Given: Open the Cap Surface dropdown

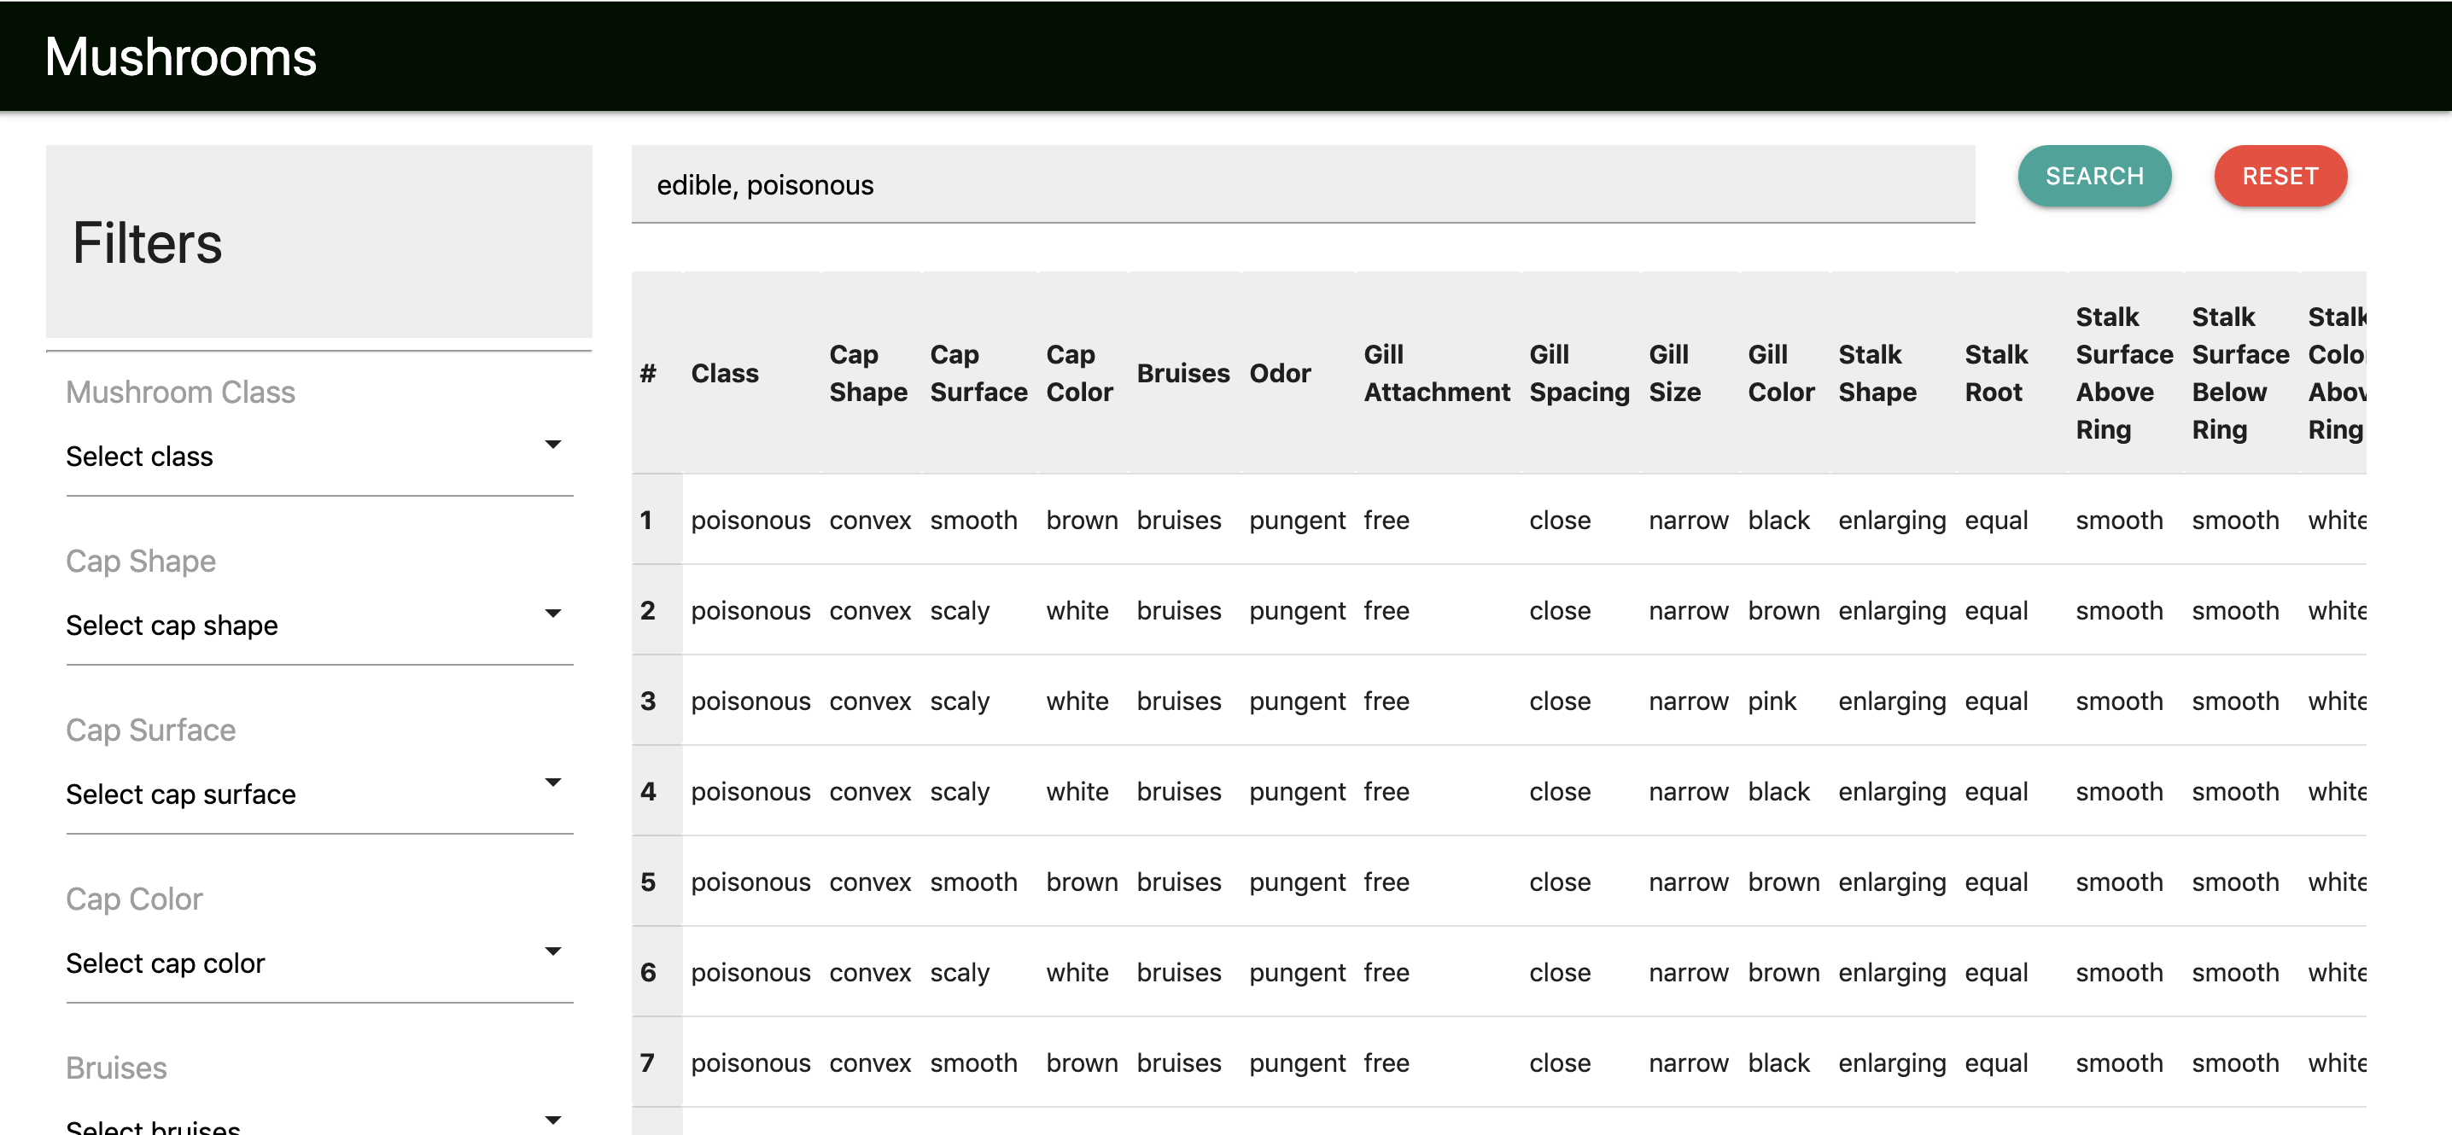Looking at the screenshot, I should [x=312, y=794].
